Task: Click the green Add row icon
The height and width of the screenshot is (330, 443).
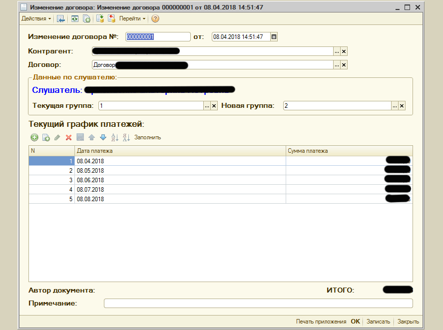Action: (34, 137)
